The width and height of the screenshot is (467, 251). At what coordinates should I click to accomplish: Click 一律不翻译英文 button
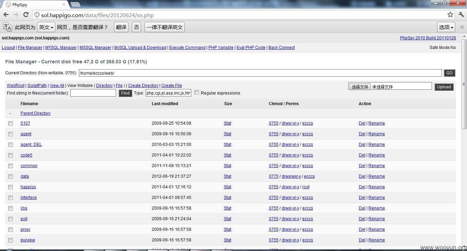165,27
